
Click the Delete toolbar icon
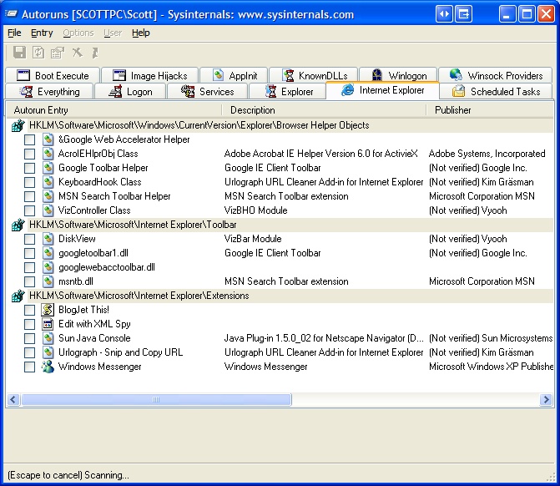tap(77, 53)
